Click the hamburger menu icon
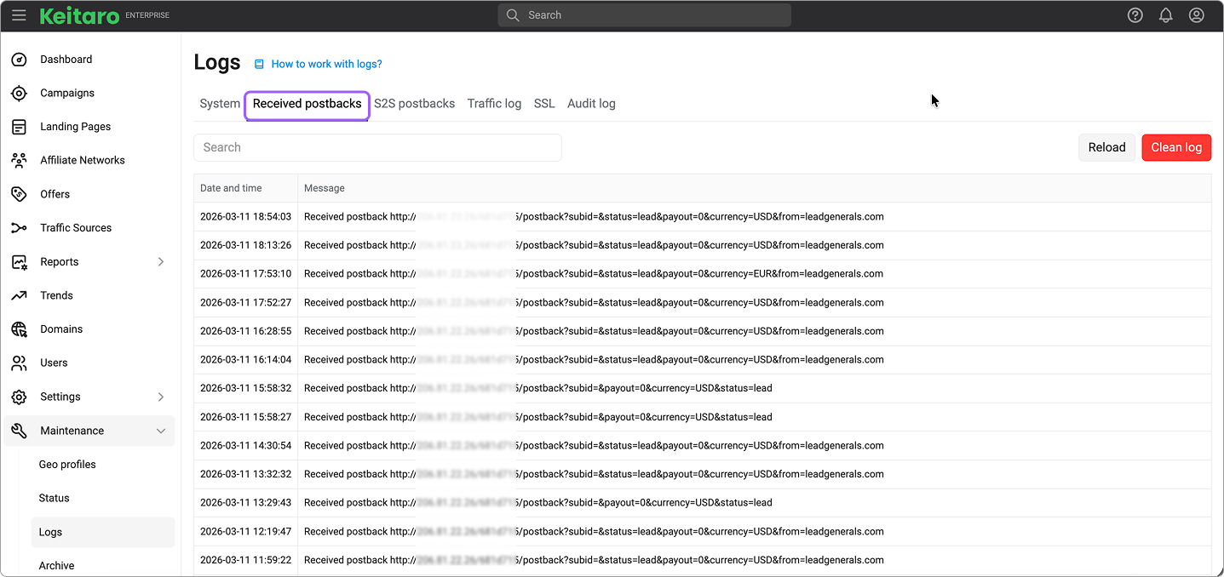The image size is (1224, 577). point(19,15)
